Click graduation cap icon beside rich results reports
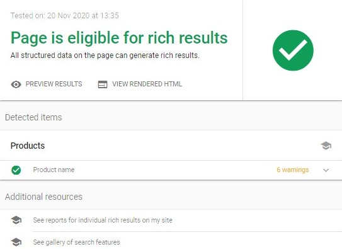This screenshot has height=249, width=342. (16, 220)
